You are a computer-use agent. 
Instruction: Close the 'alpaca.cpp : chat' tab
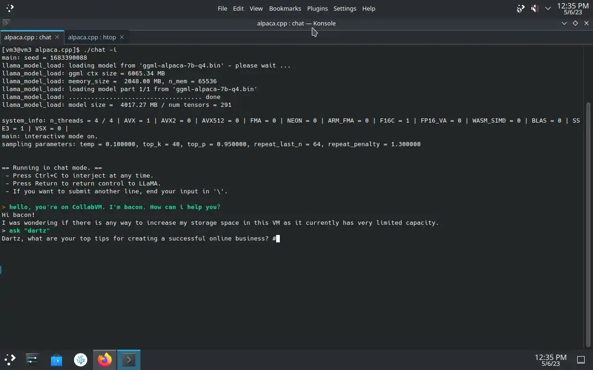[x=57, y=37]
